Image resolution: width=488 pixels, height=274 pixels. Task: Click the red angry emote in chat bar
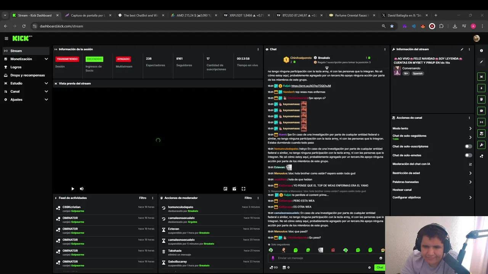click(333, 250)
